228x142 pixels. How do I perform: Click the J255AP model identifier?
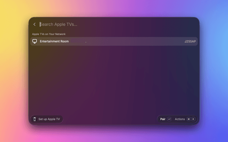[x=190, y=42]
